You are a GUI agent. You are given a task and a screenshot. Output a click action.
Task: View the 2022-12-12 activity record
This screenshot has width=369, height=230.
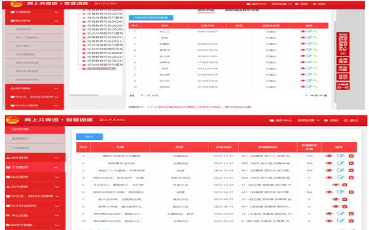[329, 156]
